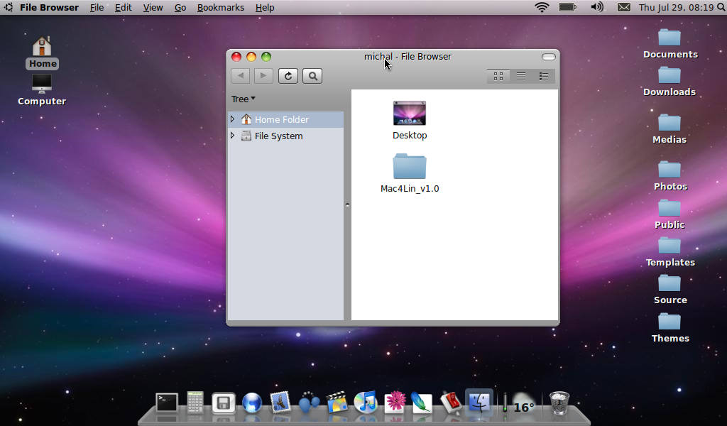Viewport: 727px width, 426px height.
Task: Launch Terminal from the dock
Action: (x=166, y=402)
